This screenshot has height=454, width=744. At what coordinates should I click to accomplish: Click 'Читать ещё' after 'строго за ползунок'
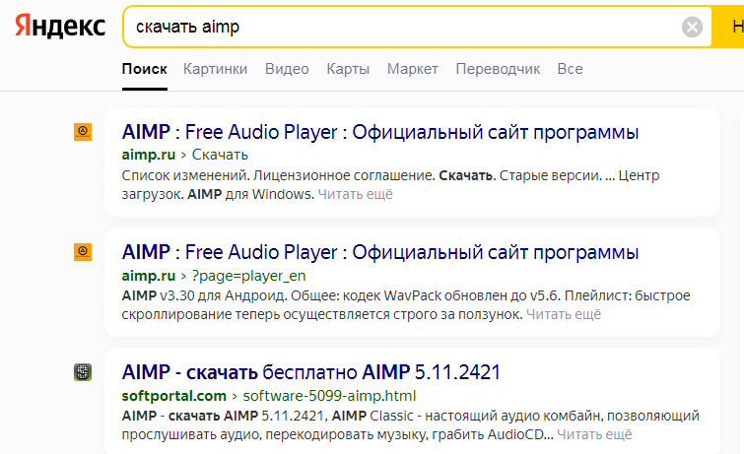pyautogui.click(x=564, y=314)
